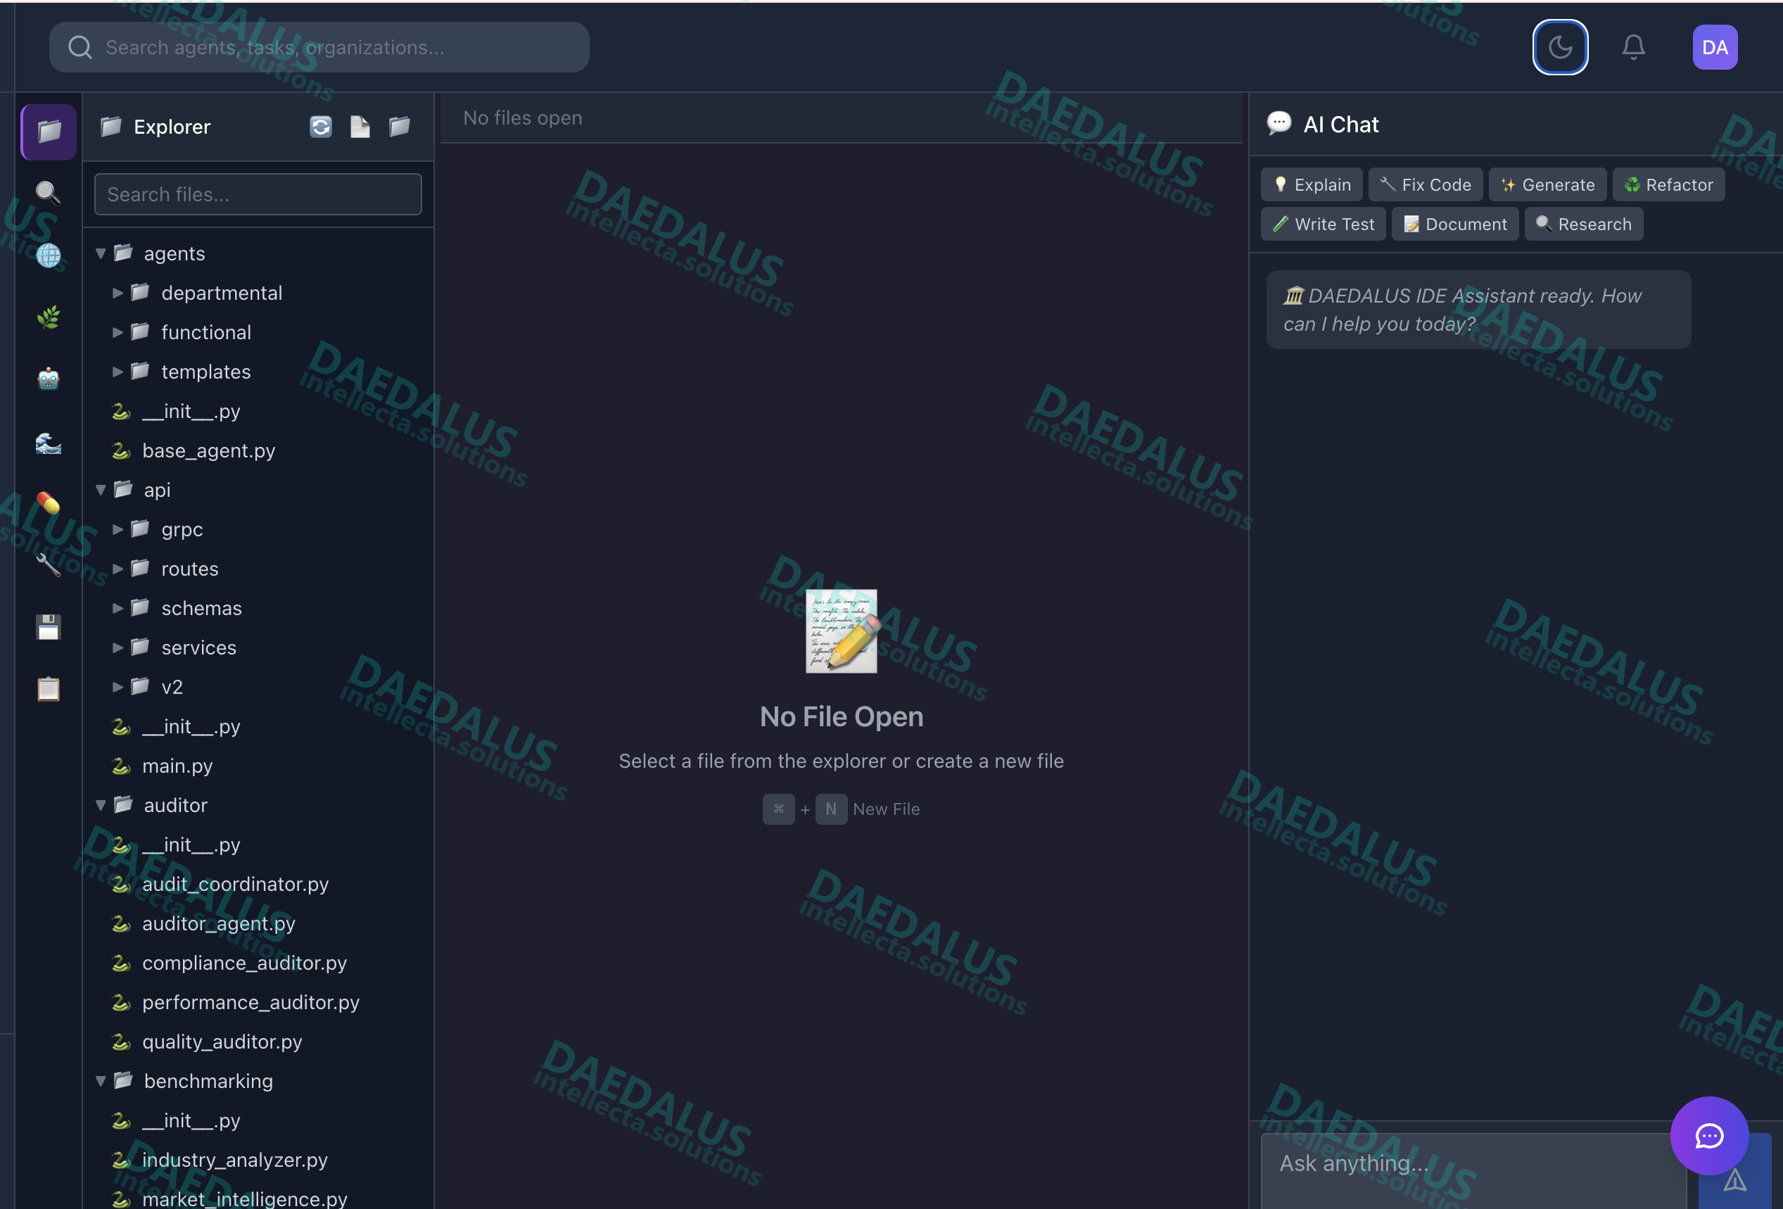Open the Explorer folder sidebar icon
Image resolution: width=1783 pixels, height=1209 pixels.
tap(49, 131)
